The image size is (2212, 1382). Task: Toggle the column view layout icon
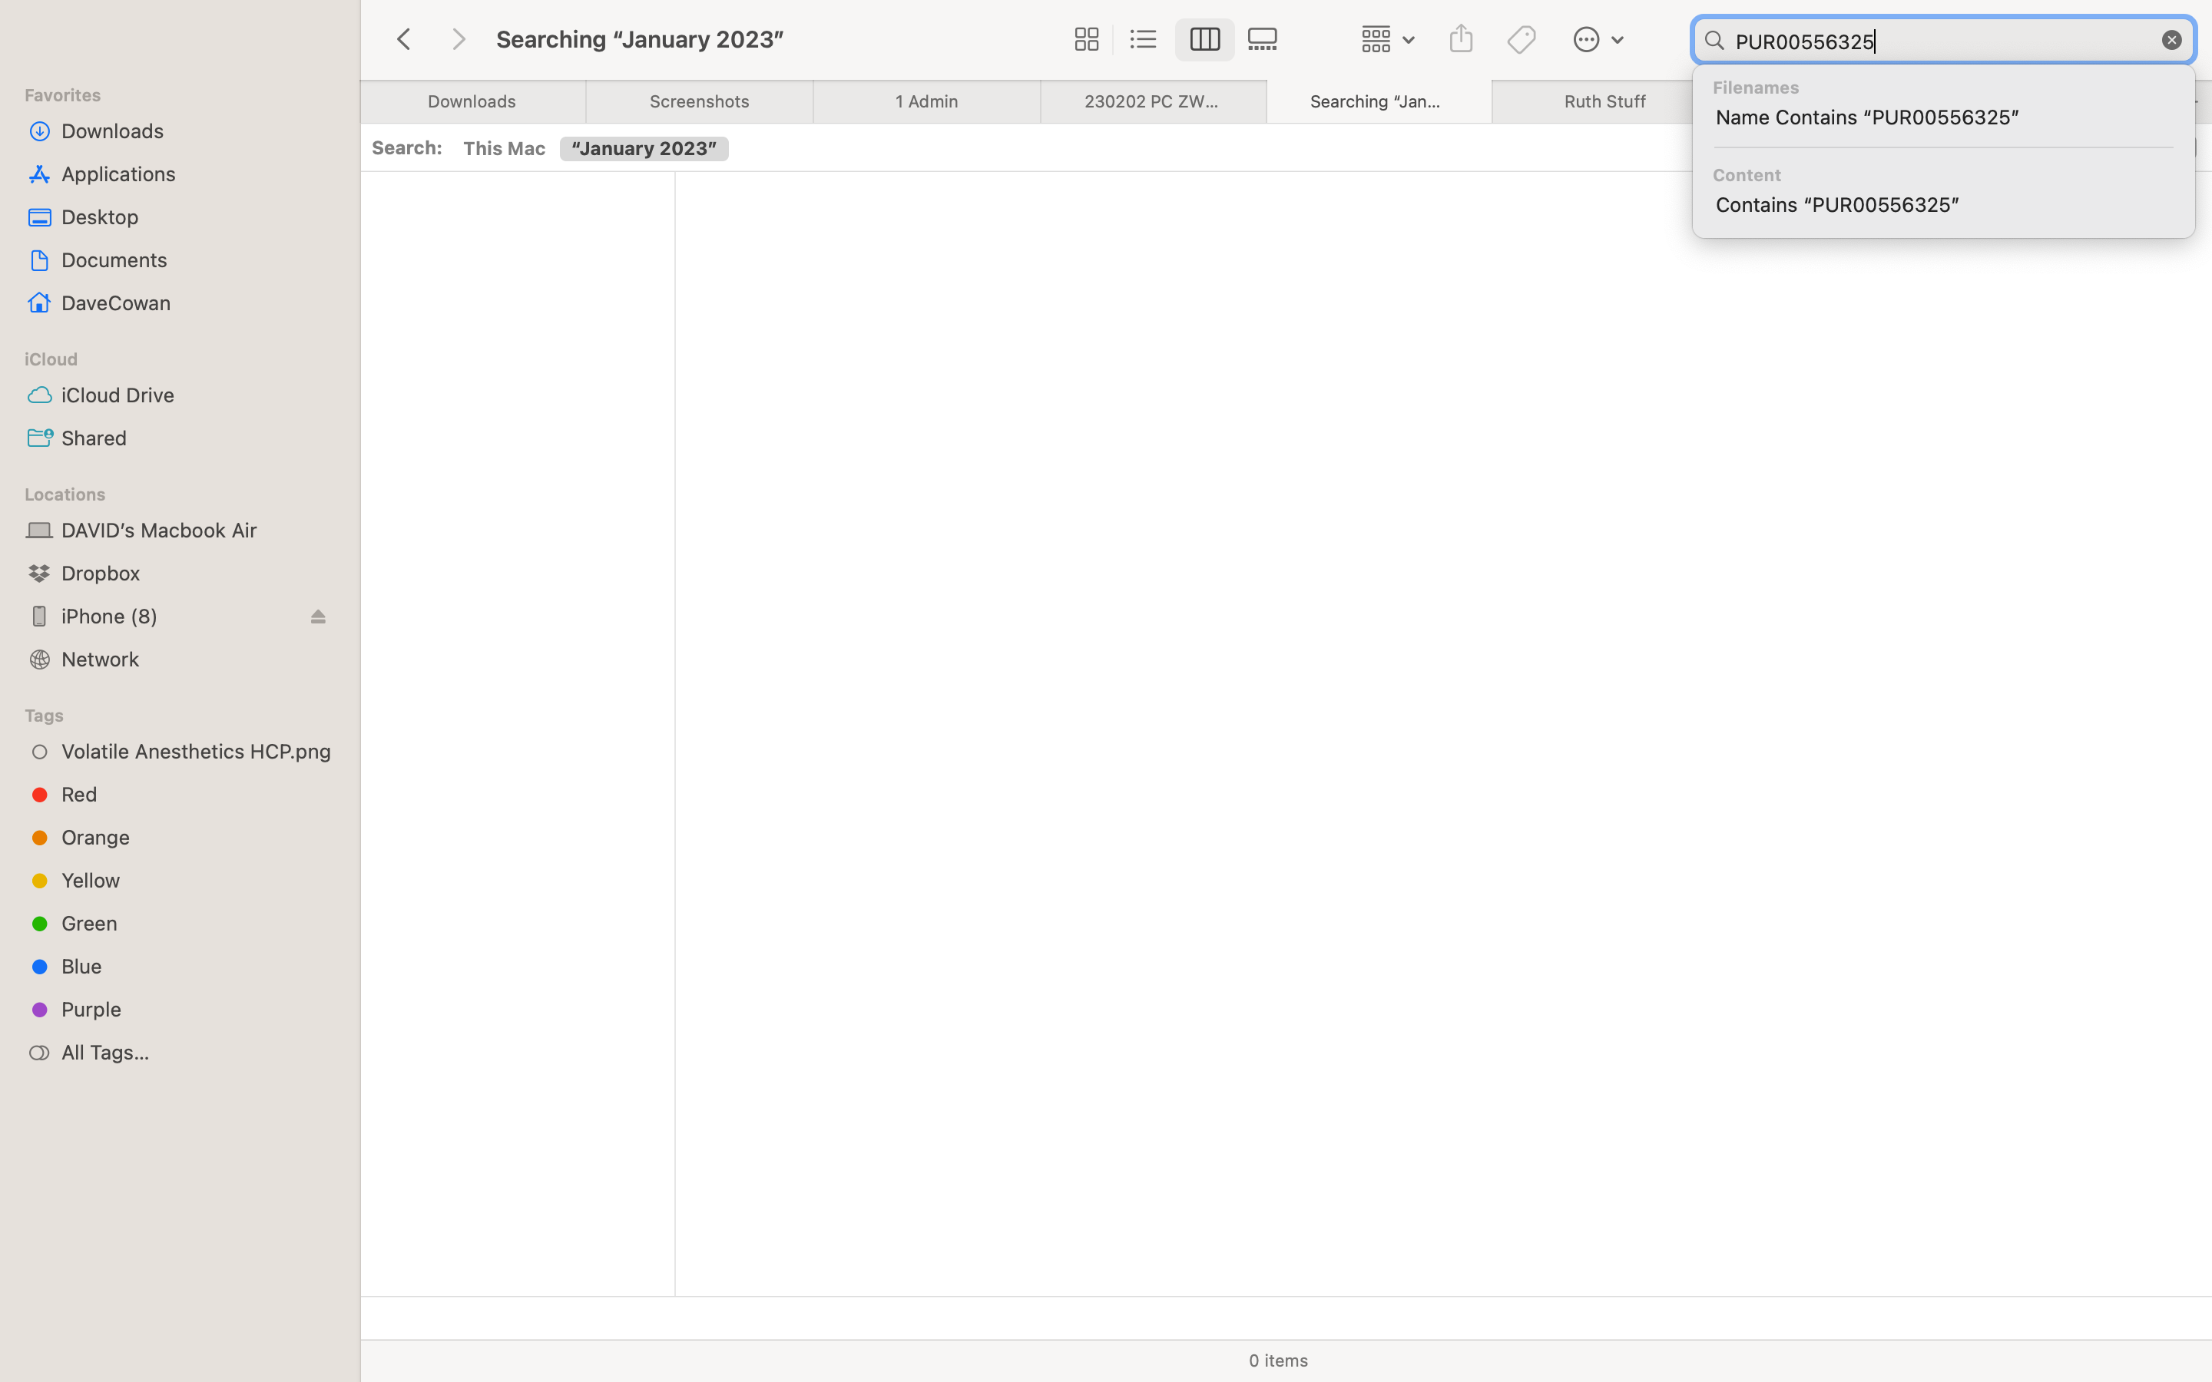point(1204,38)
